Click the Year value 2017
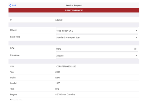Image resolution: width=147 pixels, height=110 pixels. pos(58,72)
